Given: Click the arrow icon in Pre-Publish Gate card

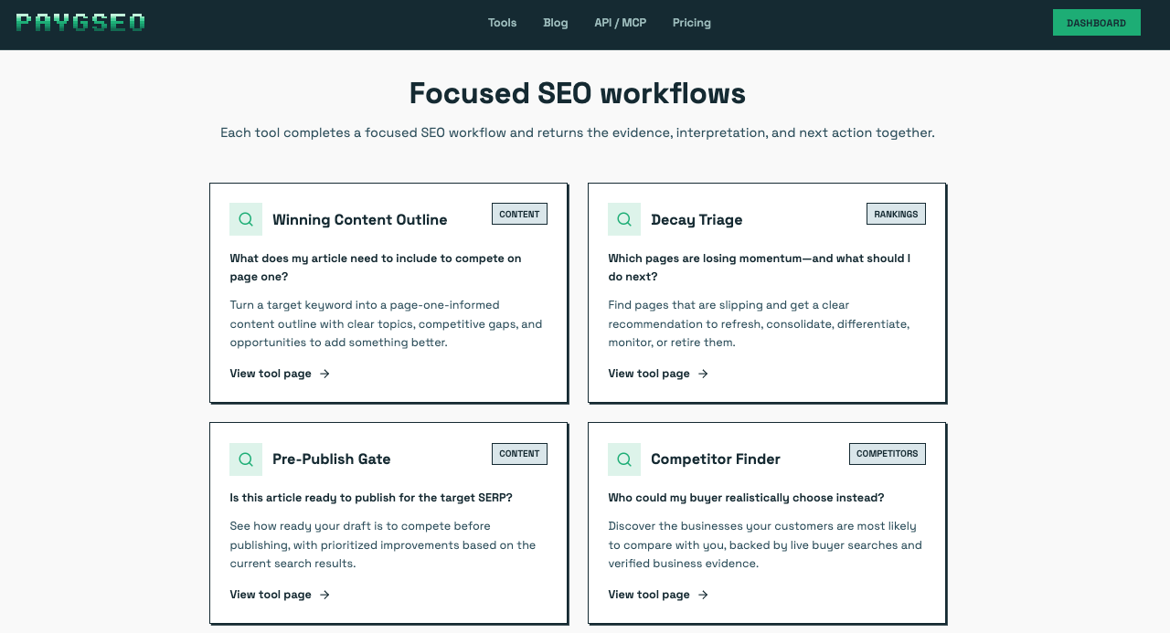Looking at the screenshot, I should [x=324, y=595].
